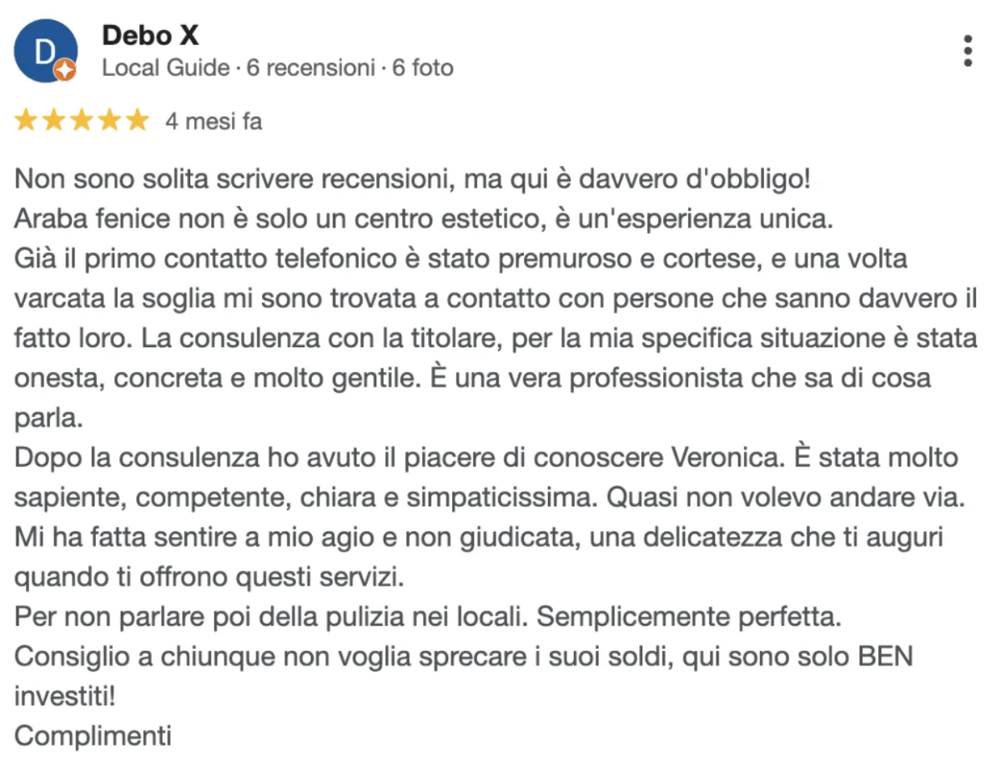1001x765 pixels.
Task: Click the 'Local Guide' label under the name
Action: pos(165,68)
